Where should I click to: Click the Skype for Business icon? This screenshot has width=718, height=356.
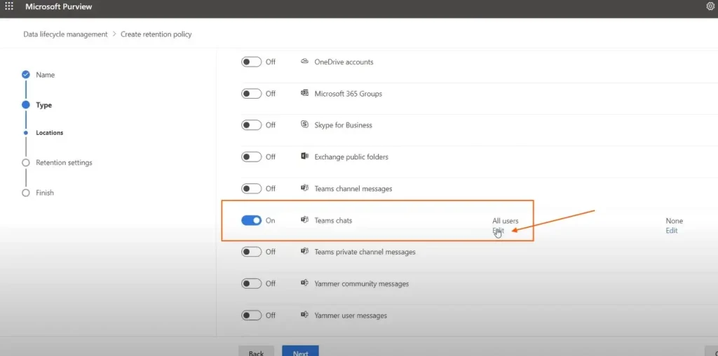(304, 124)
